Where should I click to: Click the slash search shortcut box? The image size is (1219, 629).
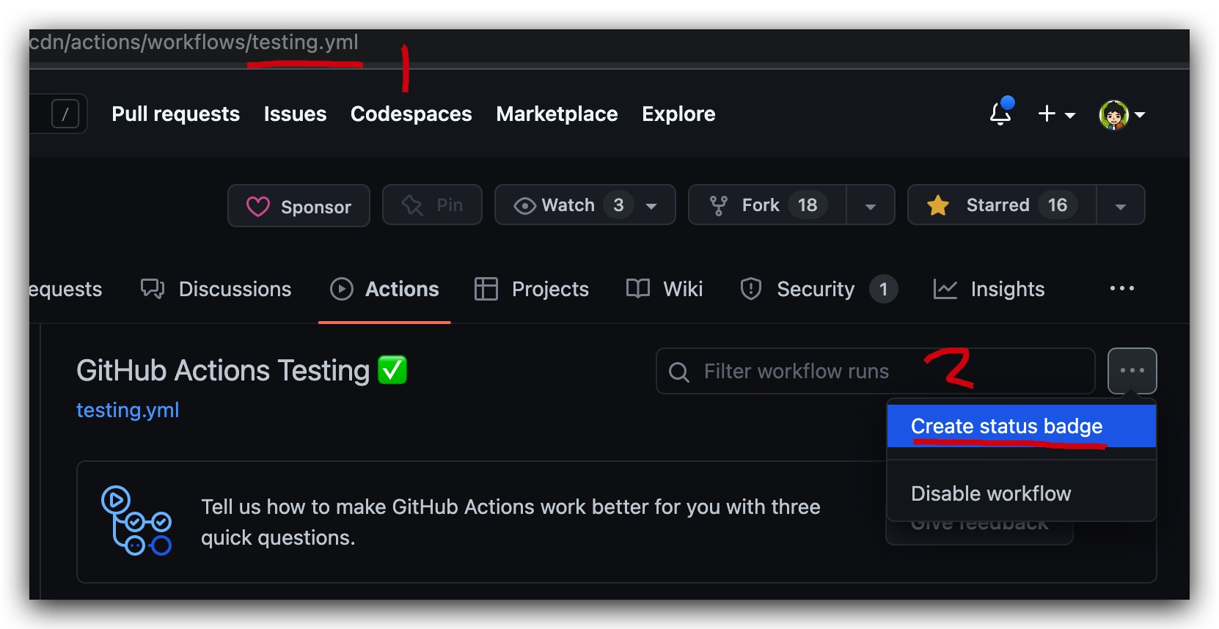(x=65, y=114)
